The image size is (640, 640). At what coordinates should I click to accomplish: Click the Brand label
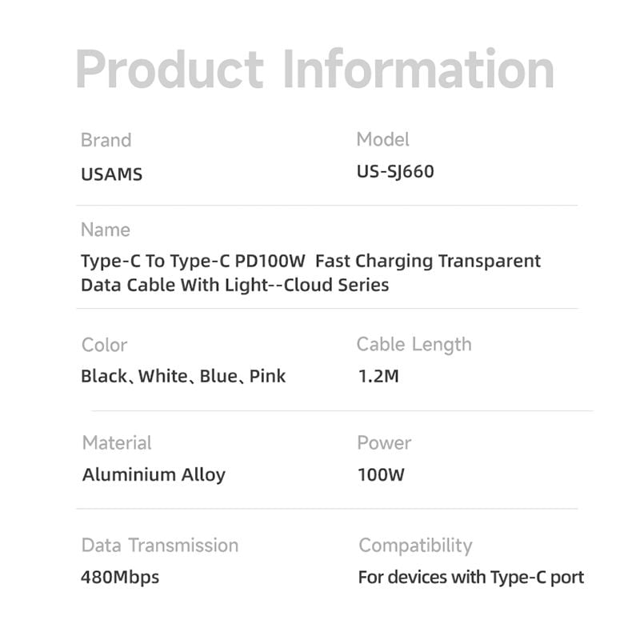click(x=106, y=140)
